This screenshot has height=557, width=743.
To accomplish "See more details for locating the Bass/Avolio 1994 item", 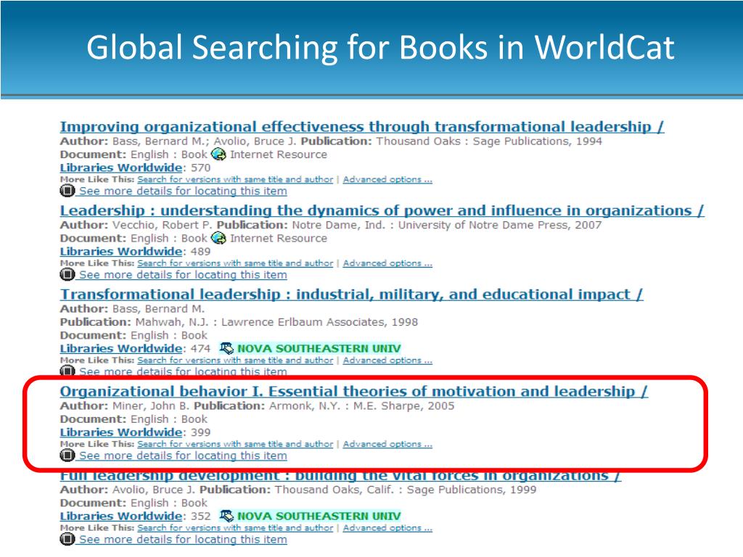I will [183, 191].
